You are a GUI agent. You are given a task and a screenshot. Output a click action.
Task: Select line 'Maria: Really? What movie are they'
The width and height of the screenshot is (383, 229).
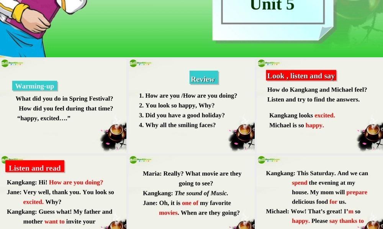pyautogui.click(x=192, y=174)
